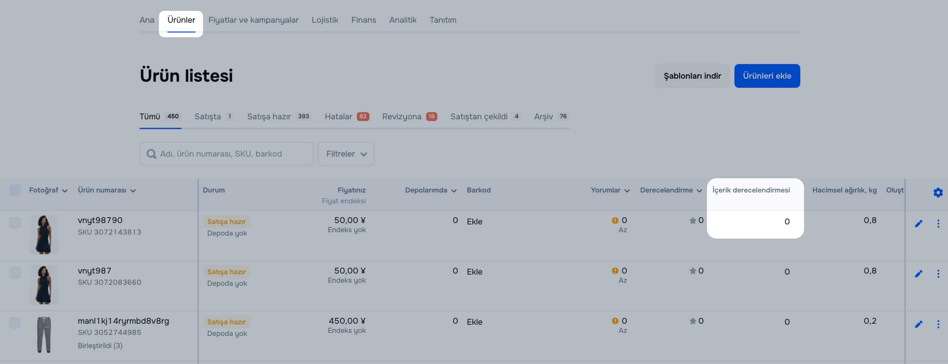Image resolution: width=948 pixels, height=364 pixels.
Task: Select the checkbox for manl1kj14ryrmbd8v8rg row
Action: click(x=15, y=323)
